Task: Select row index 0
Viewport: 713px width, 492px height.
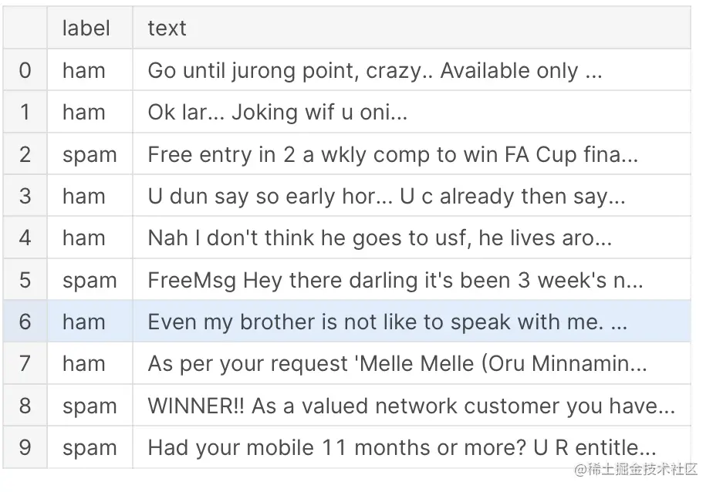Action: coord(25,70)
